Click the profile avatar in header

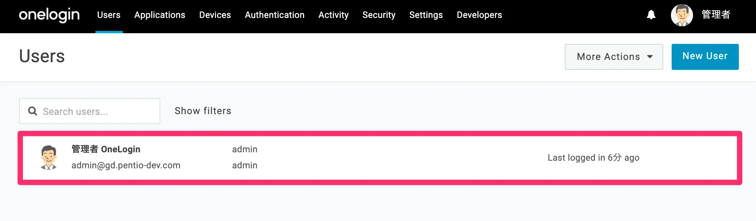click(x=682, y=15)
